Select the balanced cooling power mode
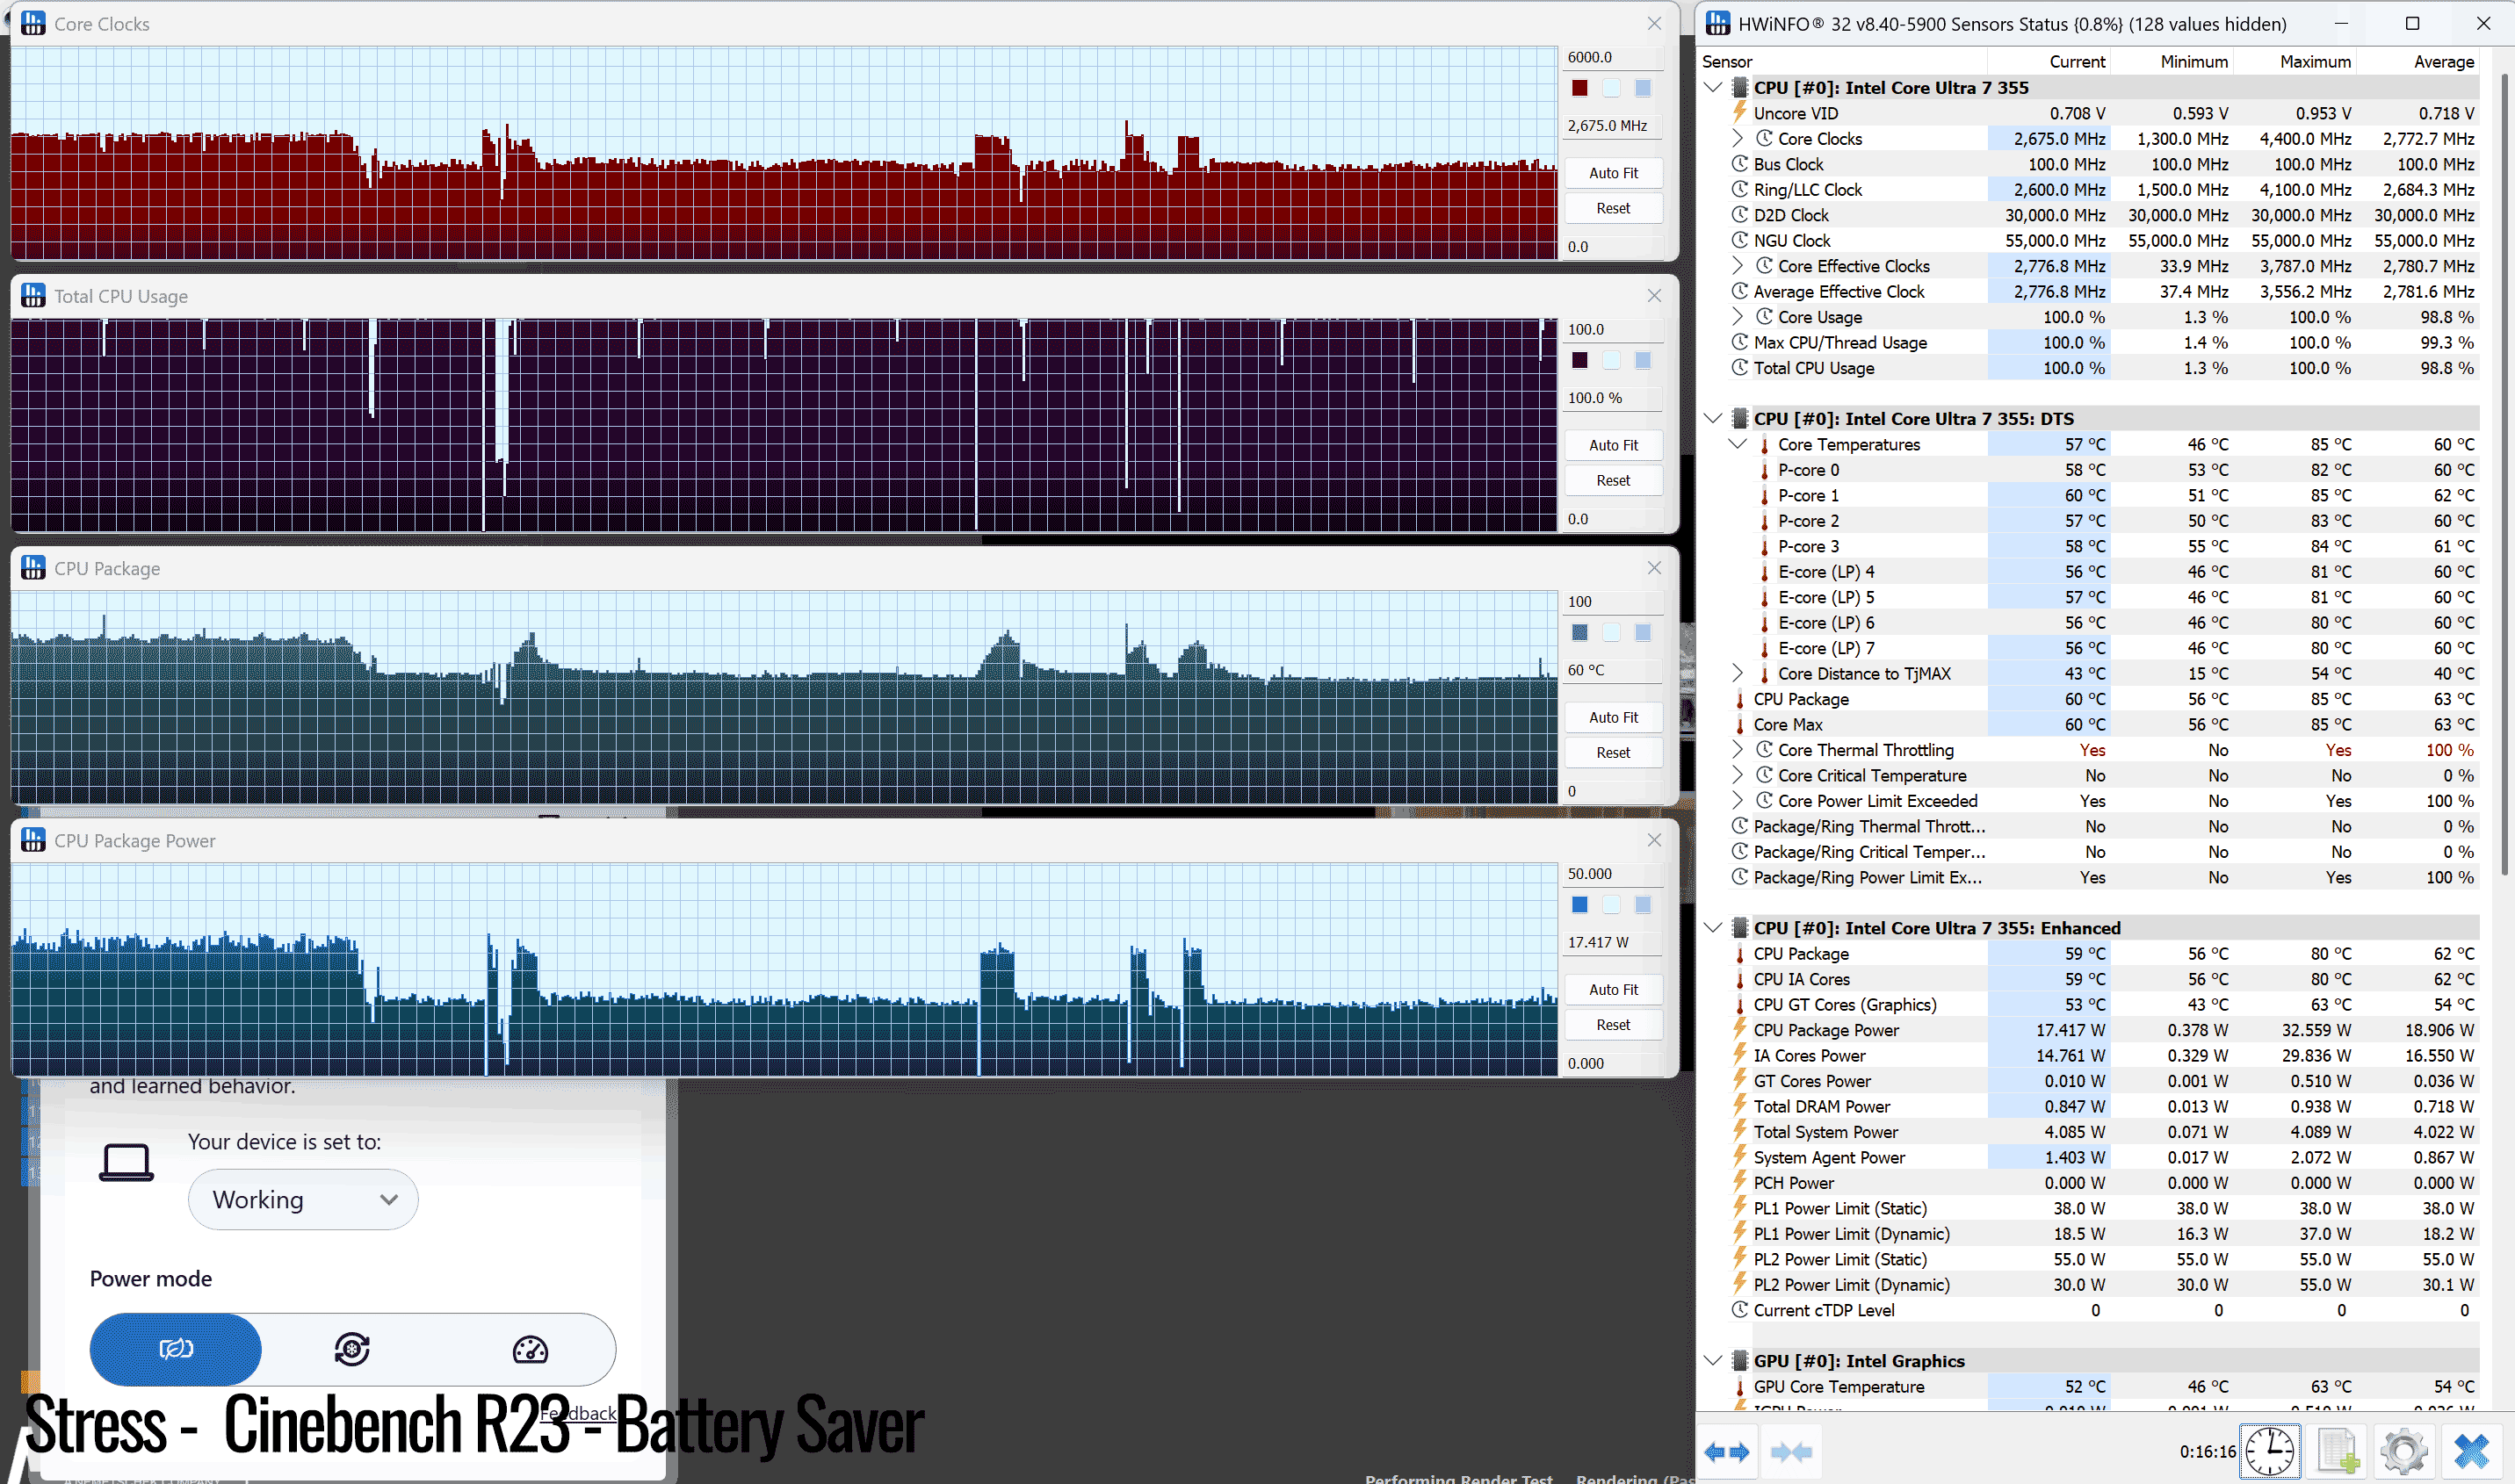2515x1484 pixels. (x=352, y=1349)
